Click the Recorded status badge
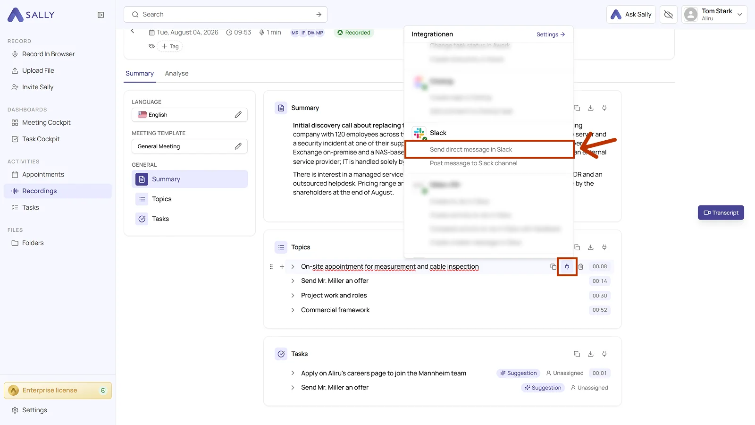The width and height of the screenshot is (755, 425). click(x=354, y=33)
